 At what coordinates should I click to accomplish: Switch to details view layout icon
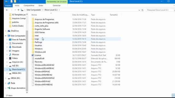[x=173, y=95]
